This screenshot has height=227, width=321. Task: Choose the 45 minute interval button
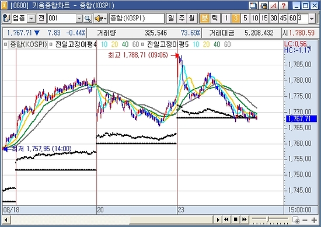point(283,19)
